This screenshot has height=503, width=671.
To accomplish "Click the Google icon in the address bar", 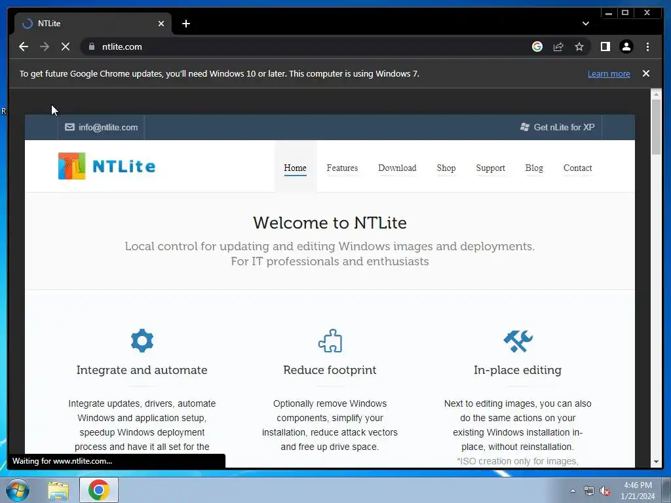I will [537, 47].
